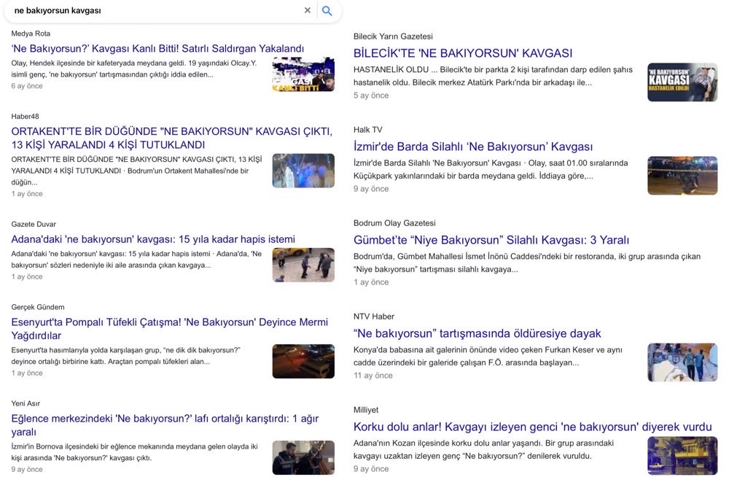729x477 pixels.
Task: Clear the search box with the X icon
Action: pos(307,10)
